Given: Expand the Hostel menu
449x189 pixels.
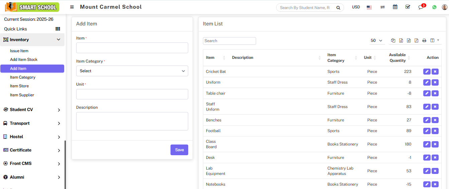Looking at the screenshot, I should [x=32, y=137].
